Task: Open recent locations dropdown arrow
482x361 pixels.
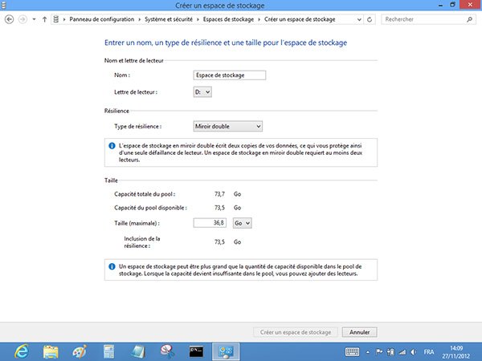Action: point(34,19)
